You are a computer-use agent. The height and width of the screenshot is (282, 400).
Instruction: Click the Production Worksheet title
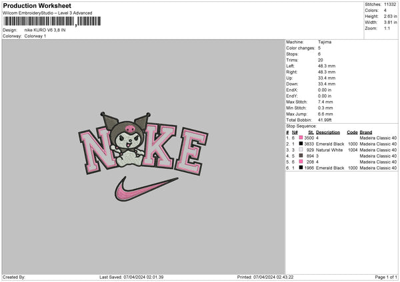(x=37, y=5)
